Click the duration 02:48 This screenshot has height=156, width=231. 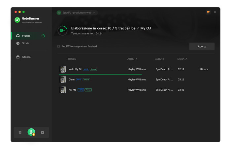point(181,90)
